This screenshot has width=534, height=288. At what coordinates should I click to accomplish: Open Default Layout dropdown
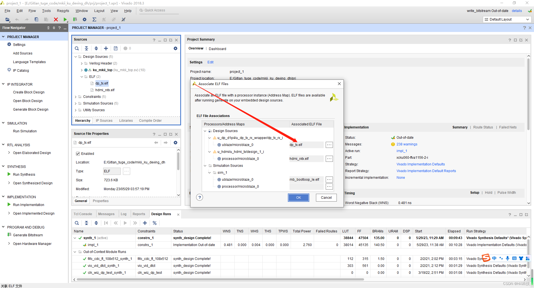pos(507,19)
